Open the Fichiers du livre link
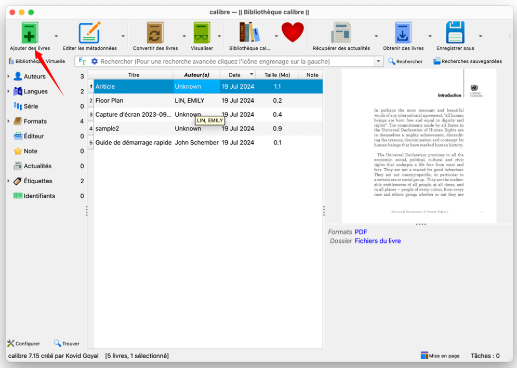517x368 pixels. pos(378,241)
